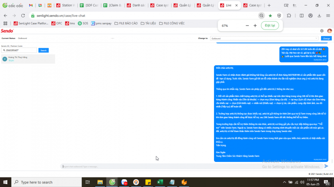Close the Live tab
Screen dimensions: 334x187
(237, 5)
